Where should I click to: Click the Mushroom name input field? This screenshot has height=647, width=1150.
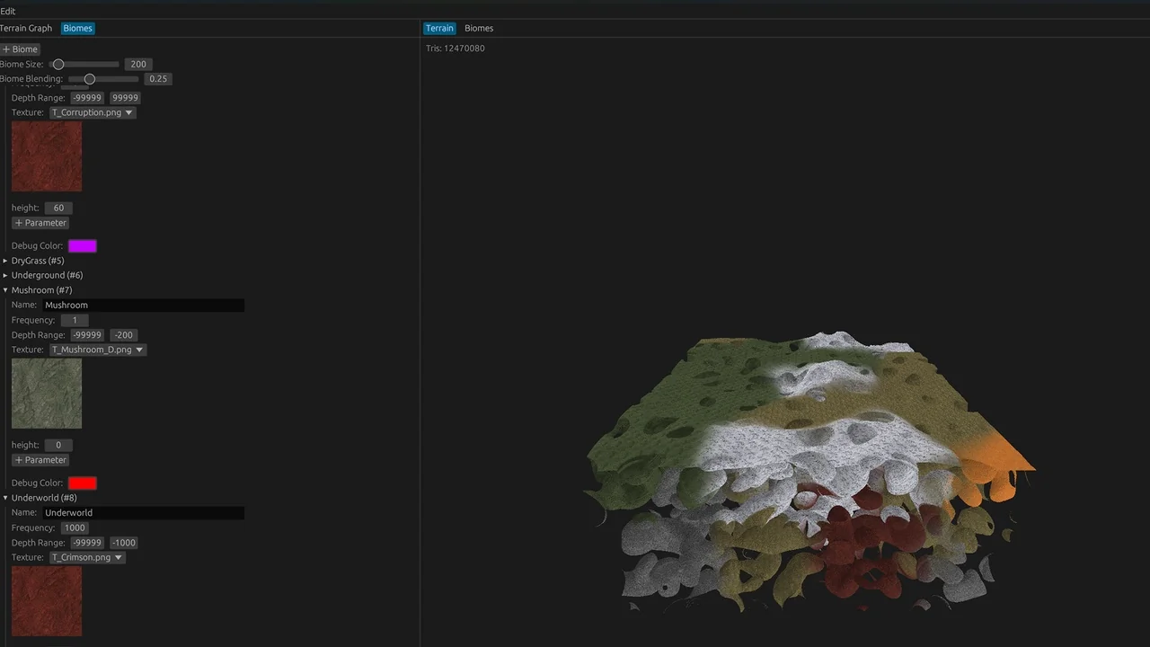click(x=144, y=306)
